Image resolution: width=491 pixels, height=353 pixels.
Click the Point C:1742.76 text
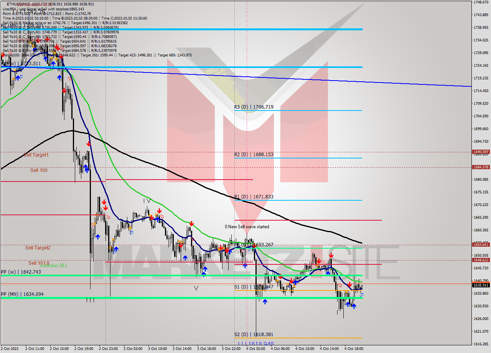pyautogui.click(x=79, y=13)
